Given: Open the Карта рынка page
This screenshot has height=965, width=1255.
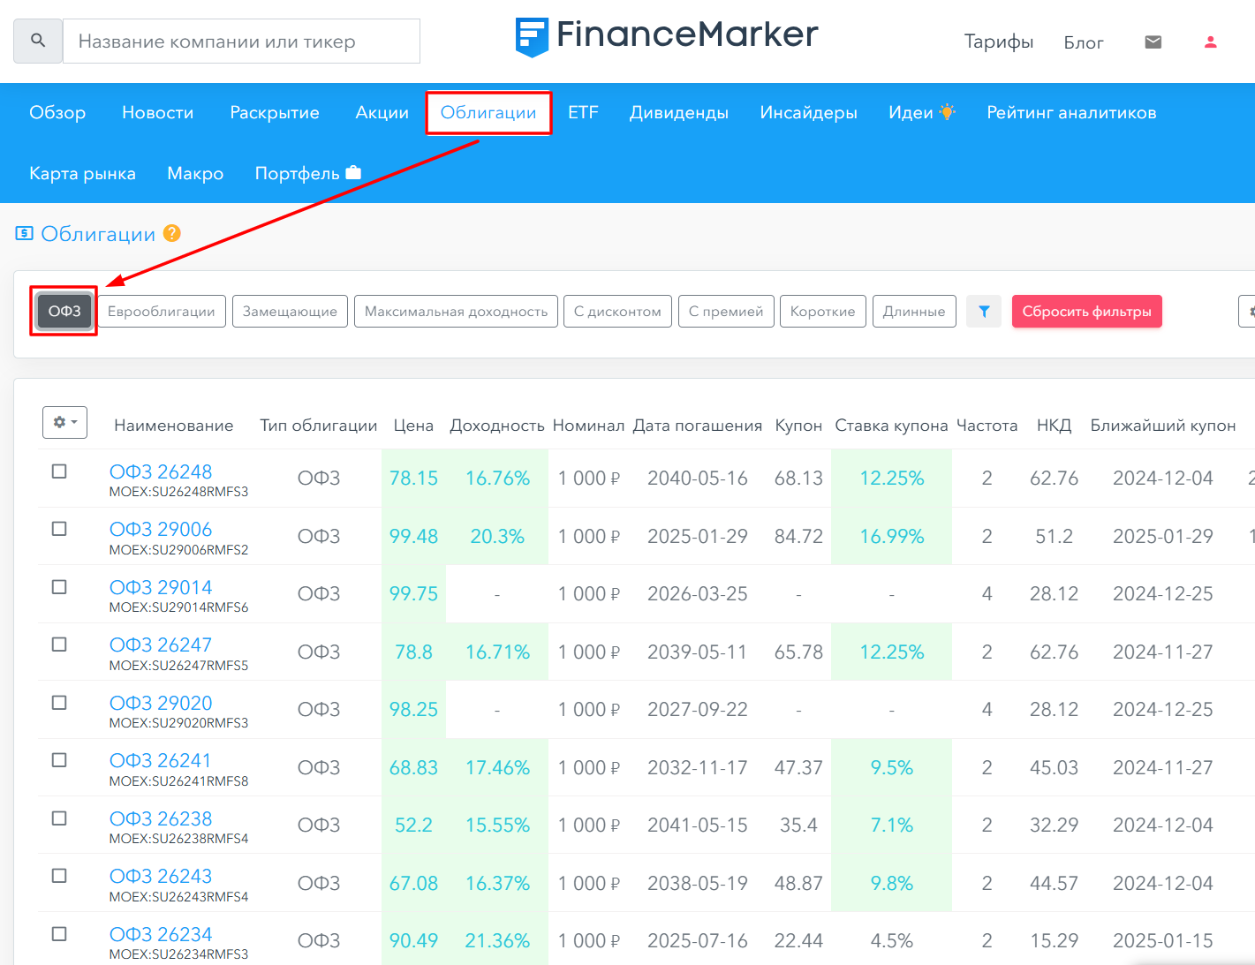Looking at the screenshot, I should (82, 173).
